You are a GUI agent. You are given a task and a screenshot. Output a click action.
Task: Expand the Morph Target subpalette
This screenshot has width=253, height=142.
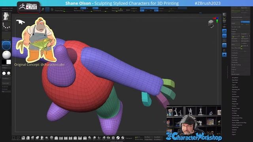click(236, 108)
